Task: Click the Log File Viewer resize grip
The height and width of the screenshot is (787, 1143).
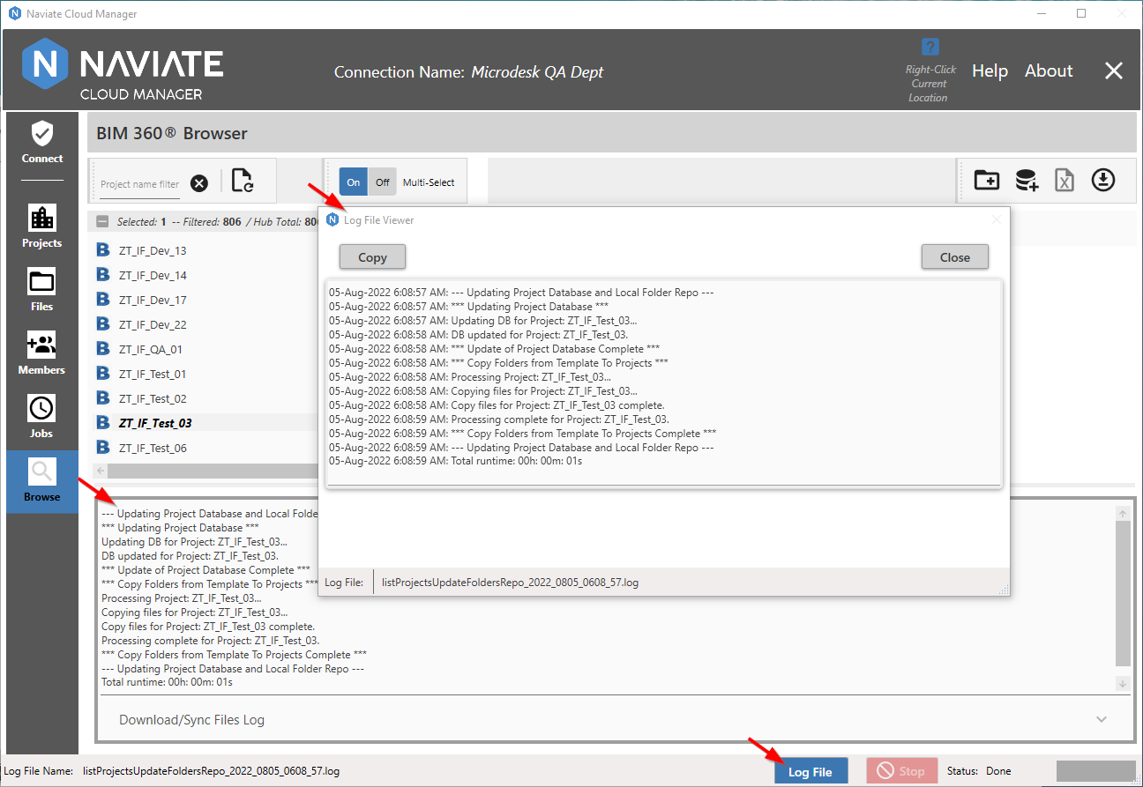Action: pos(1004,590)
